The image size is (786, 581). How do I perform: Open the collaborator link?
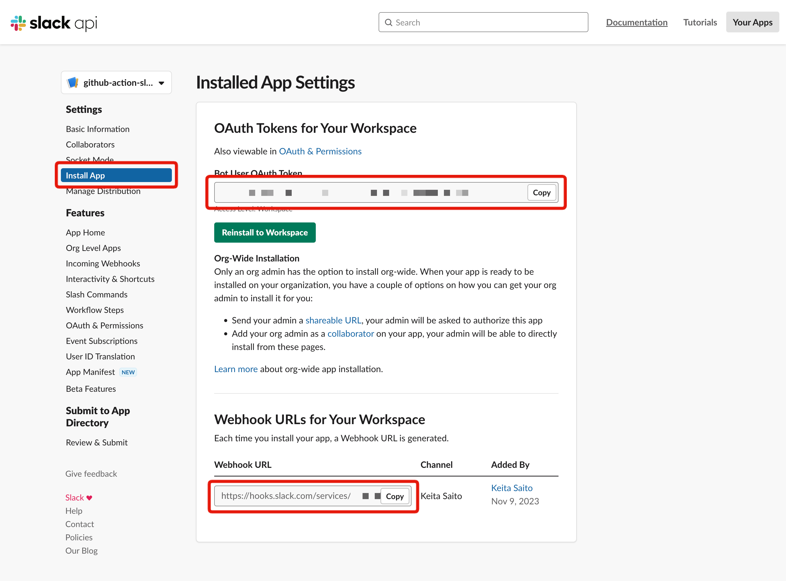(x=350, y=333)
